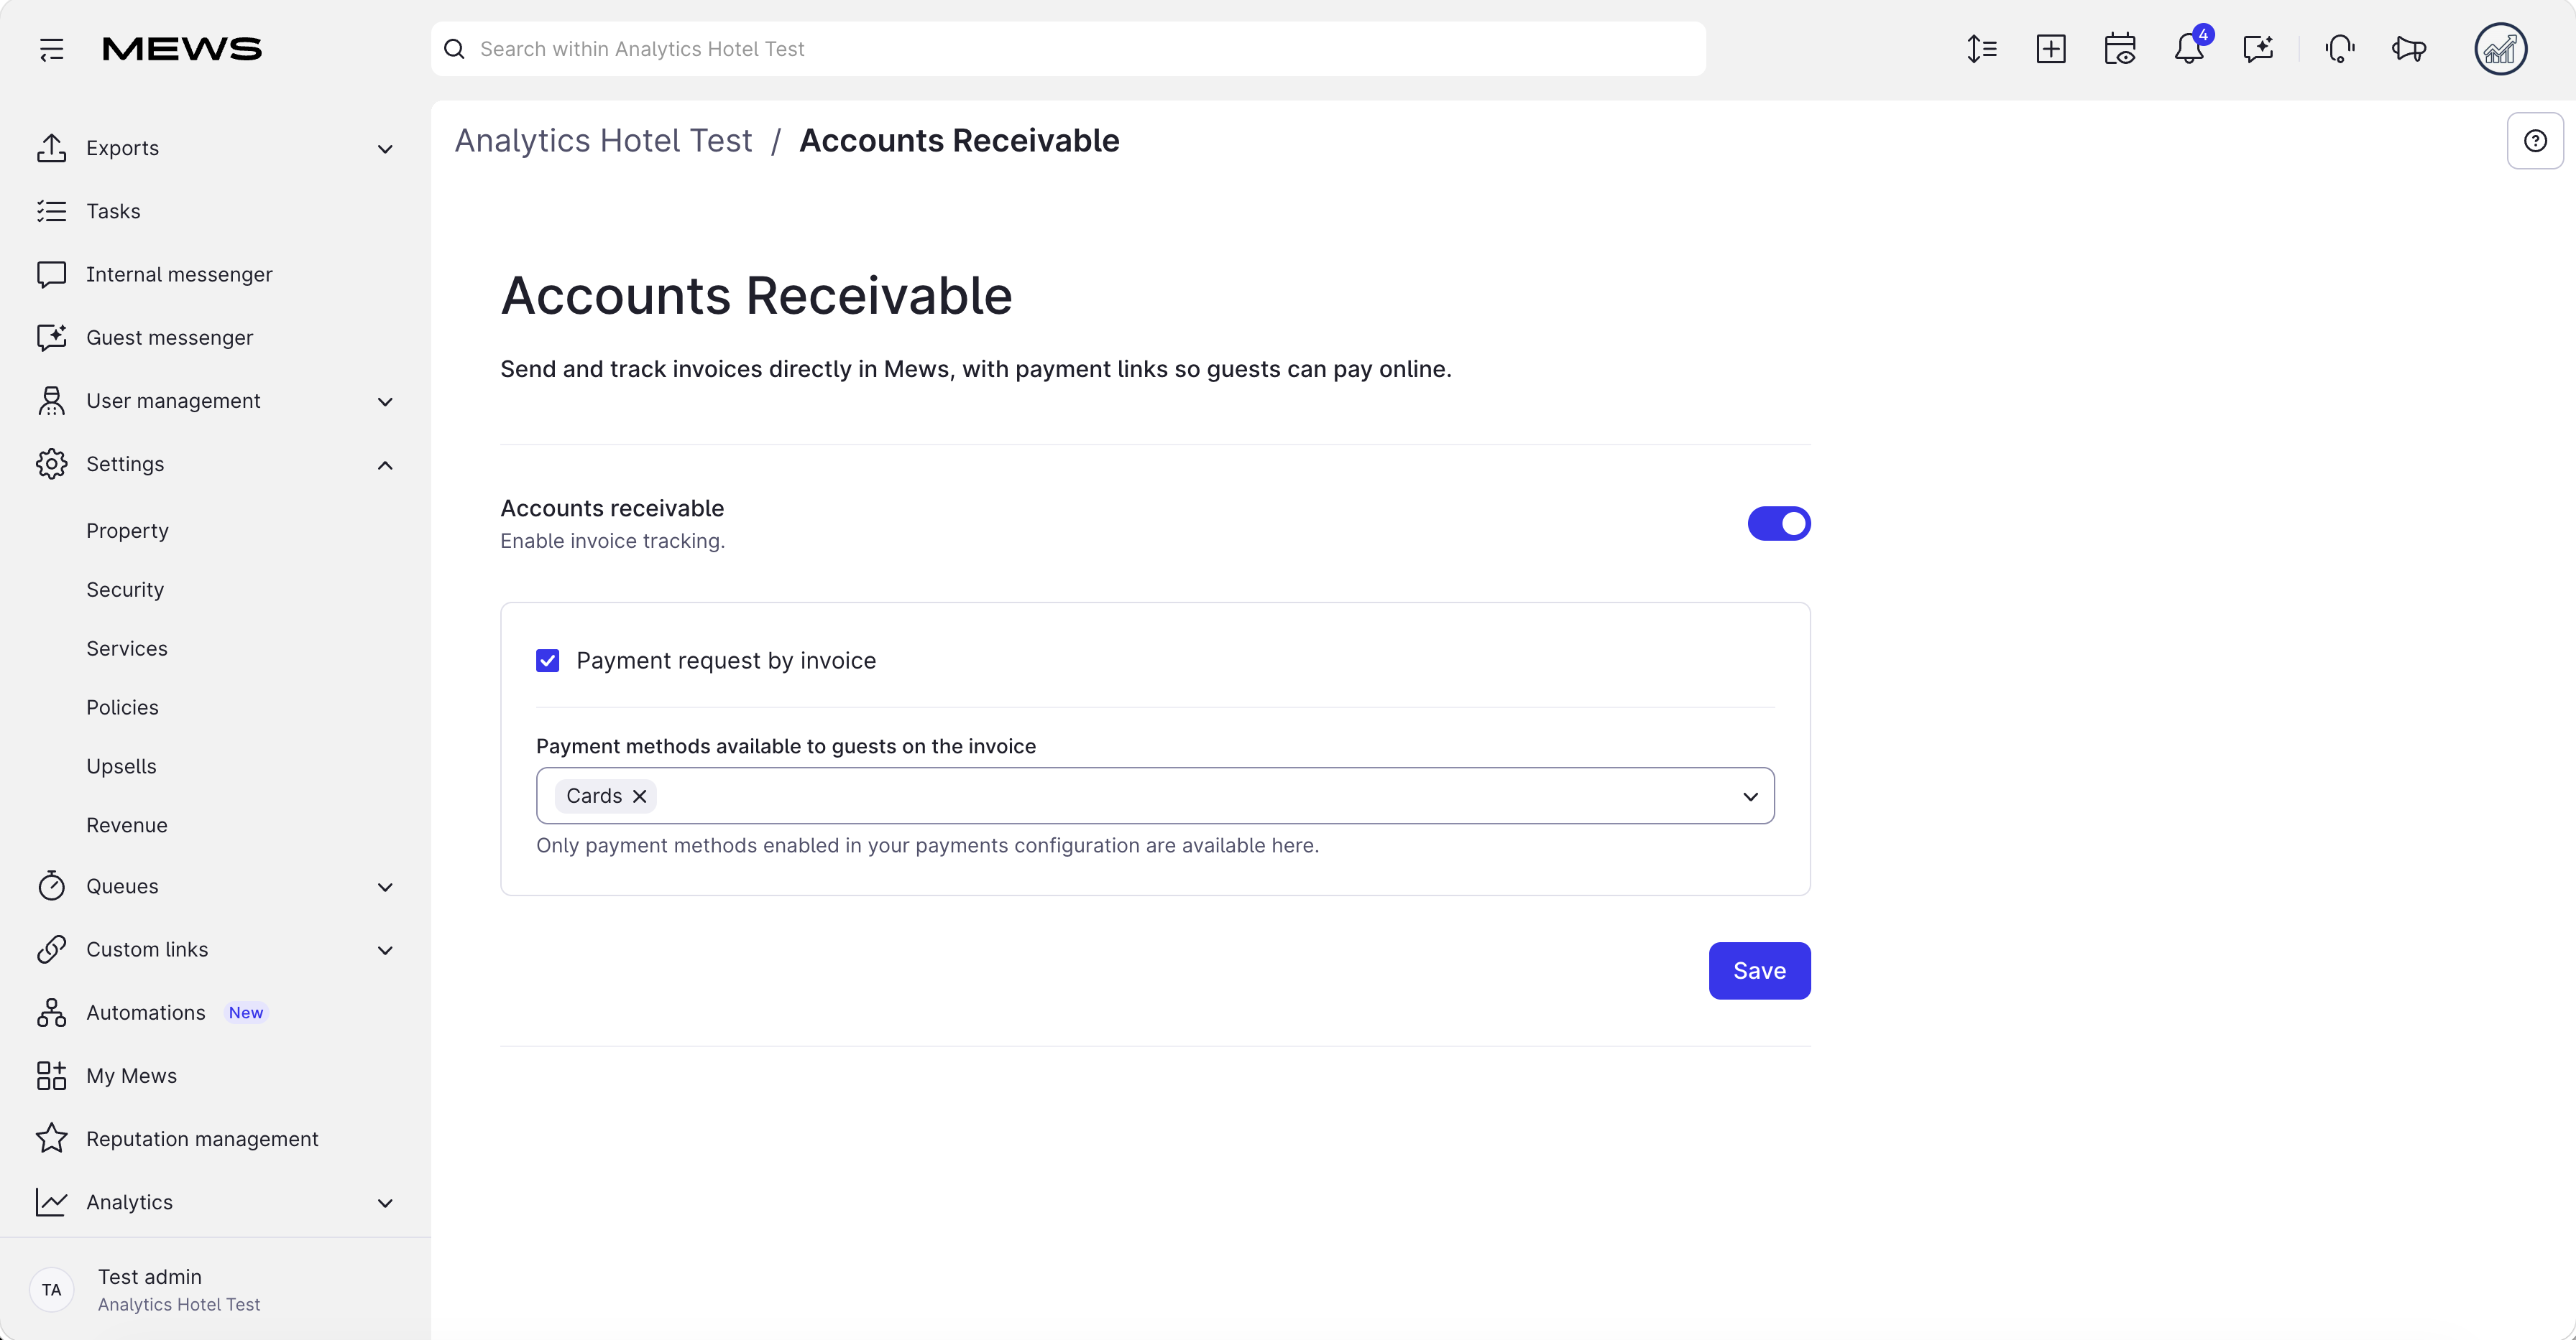Image resolution: width=2576 pixels, height=1340 pixels.
Task: Expand the Analytics chevron
Action: (385, 1203)
